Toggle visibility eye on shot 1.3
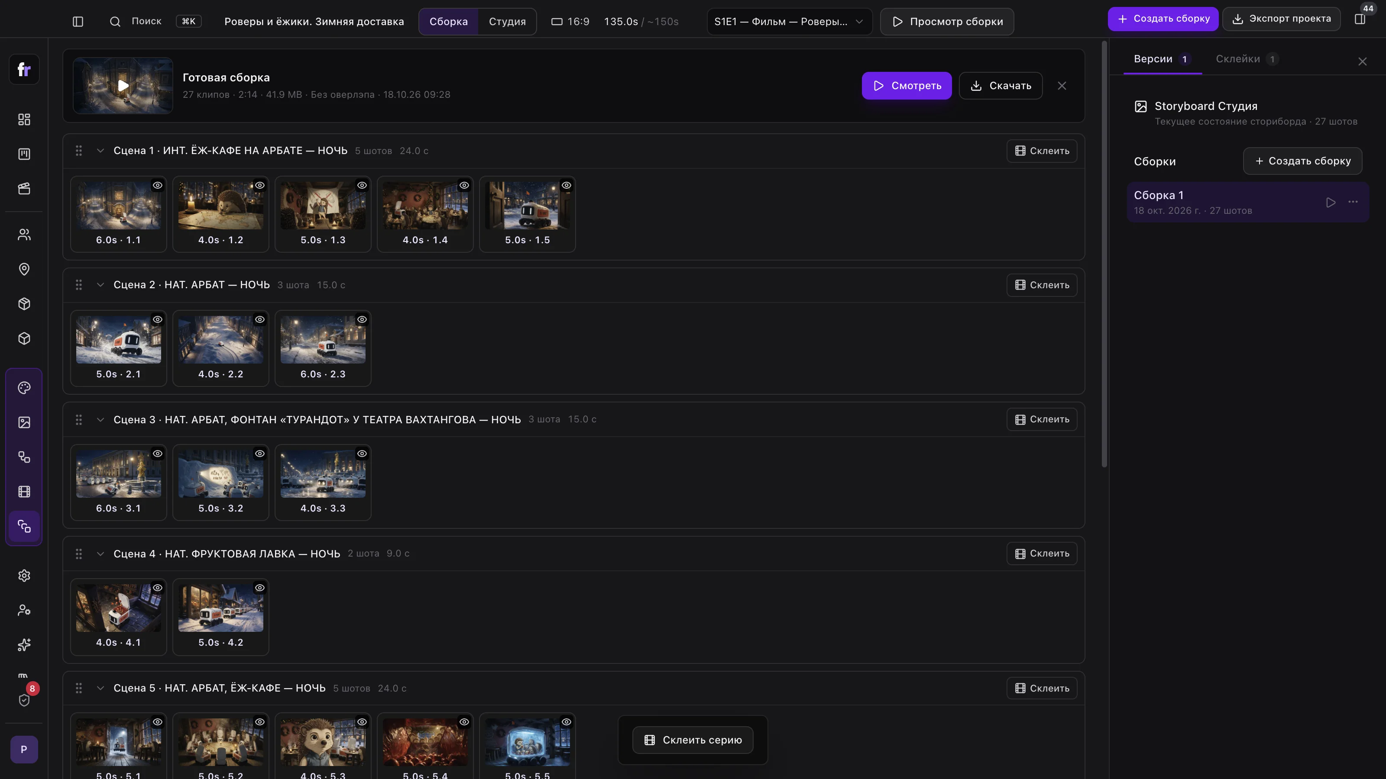This screenshot has height=779, width=1386. [362, 186]
